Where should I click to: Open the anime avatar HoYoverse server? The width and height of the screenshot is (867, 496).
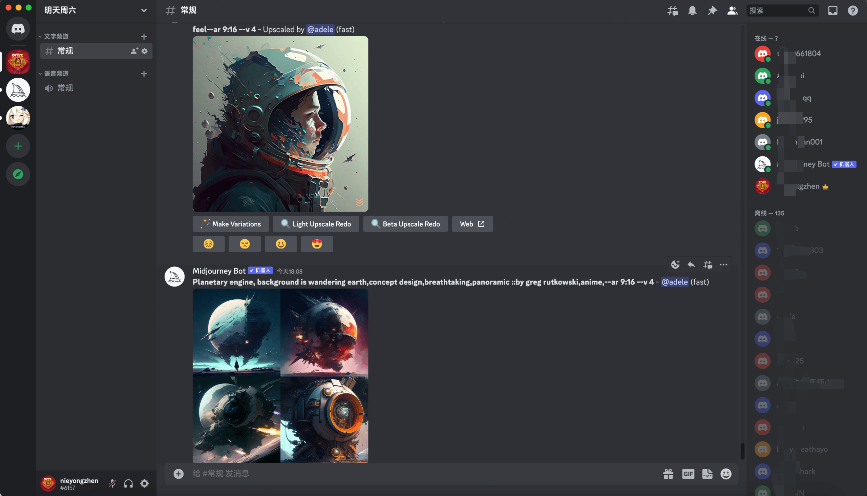[18, 118]
